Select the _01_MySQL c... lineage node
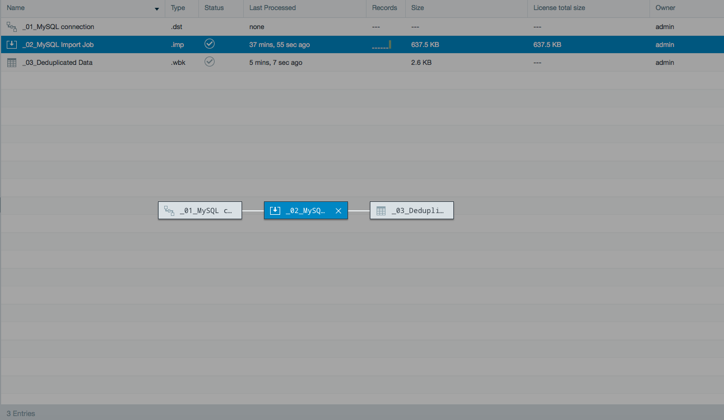 click(200, 211)
